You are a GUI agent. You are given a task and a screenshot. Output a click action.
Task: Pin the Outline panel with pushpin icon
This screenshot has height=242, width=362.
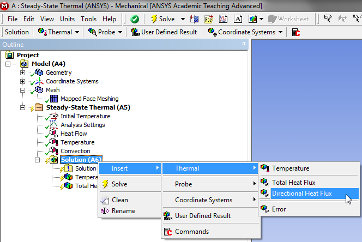pyautogui.click(x=244, y=44)
